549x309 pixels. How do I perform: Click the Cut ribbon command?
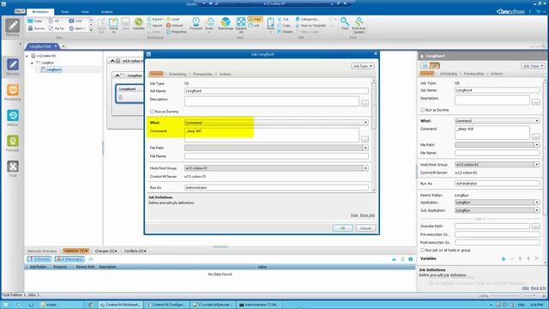tap(283, 19)
